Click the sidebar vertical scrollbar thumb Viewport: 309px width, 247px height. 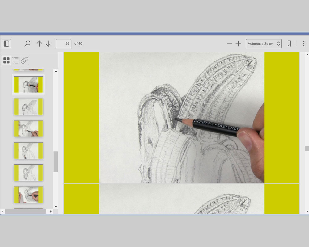click(x=56, y=162)
